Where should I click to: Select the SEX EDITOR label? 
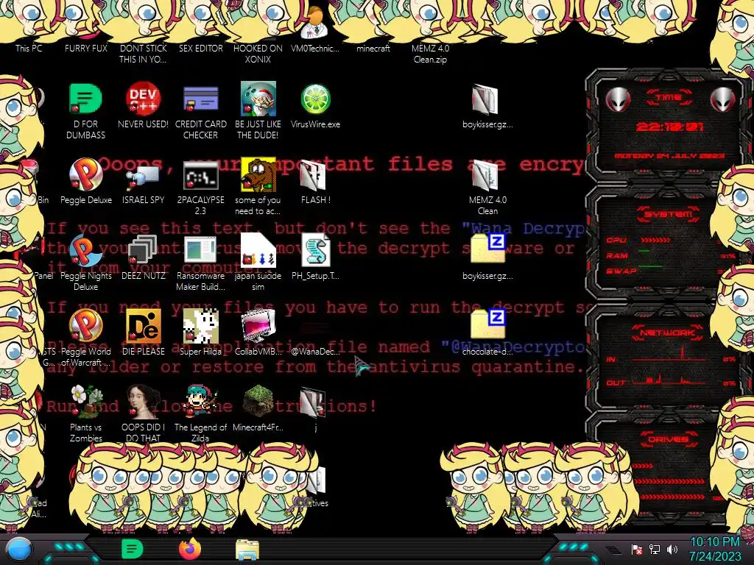(x=200, y=49)
